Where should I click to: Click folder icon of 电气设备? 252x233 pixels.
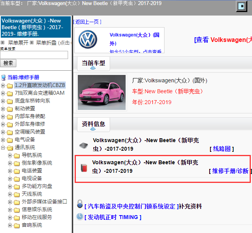pyautogui.click(x=10, y=140)
